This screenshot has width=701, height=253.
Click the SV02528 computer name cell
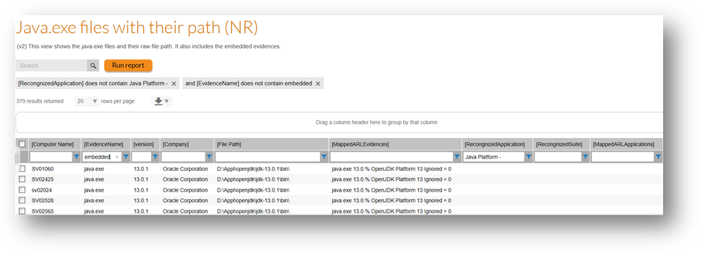click(43, 200)
